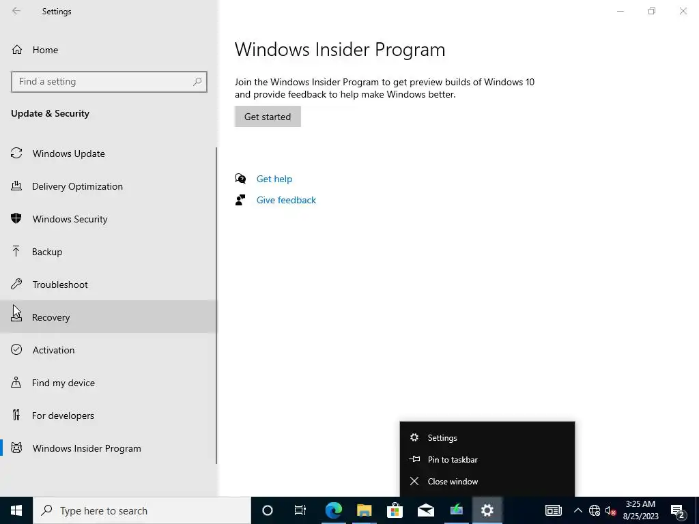Click the Activation checkmark icon
699x524 pixels.
16,349
